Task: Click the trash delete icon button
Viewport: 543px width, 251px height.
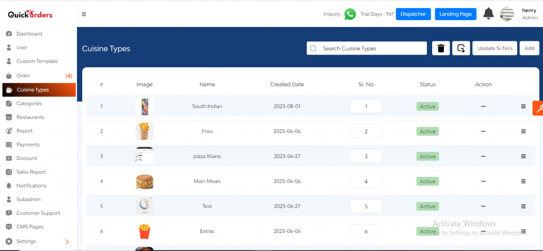Action: click(441, 48)
